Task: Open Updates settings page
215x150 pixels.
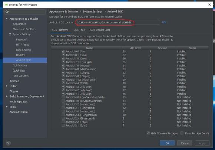Action: (x=20, y=55)
